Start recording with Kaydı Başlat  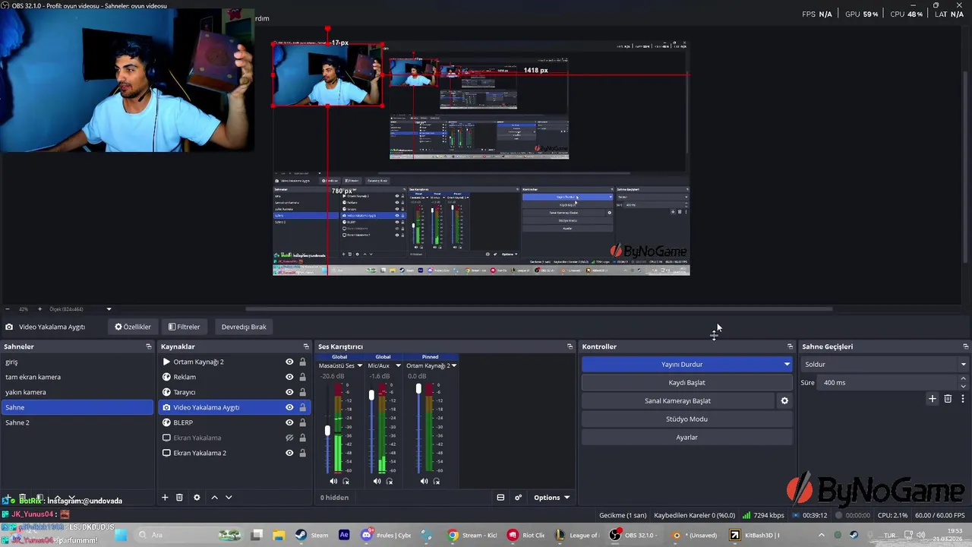pos(686,383)
